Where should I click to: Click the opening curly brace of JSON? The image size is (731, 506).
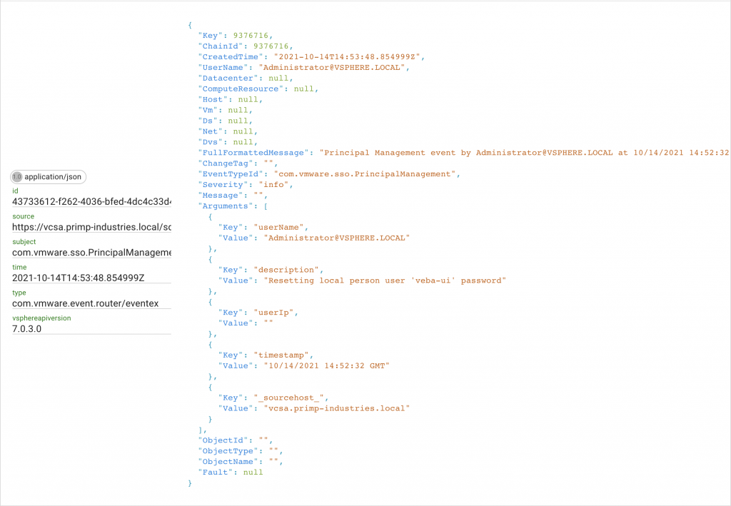tap(190, 24)
